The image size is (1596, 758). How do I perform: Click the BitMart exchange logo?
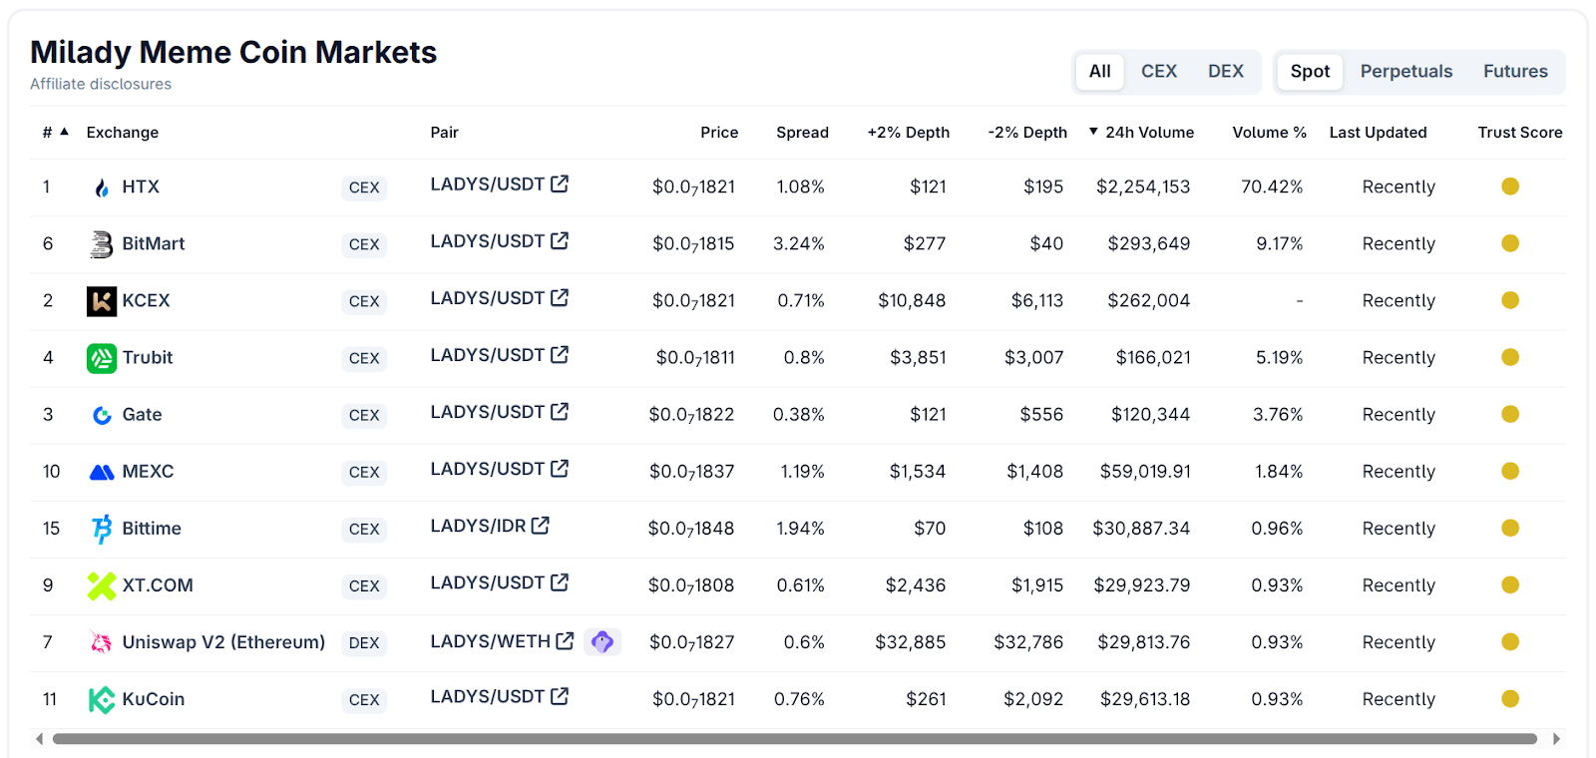[x=102, y=244]
